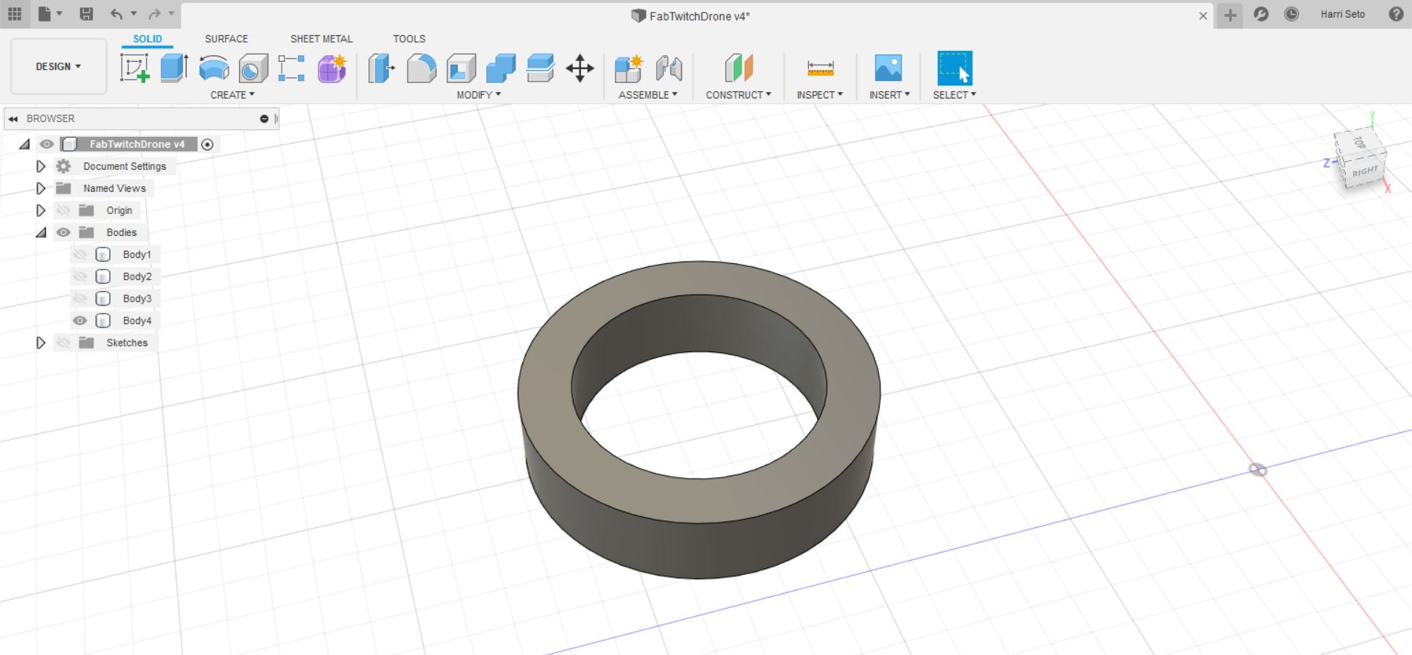Show the Sketches folder
This screenshot has height=655, width=1412.
[64, 343]
